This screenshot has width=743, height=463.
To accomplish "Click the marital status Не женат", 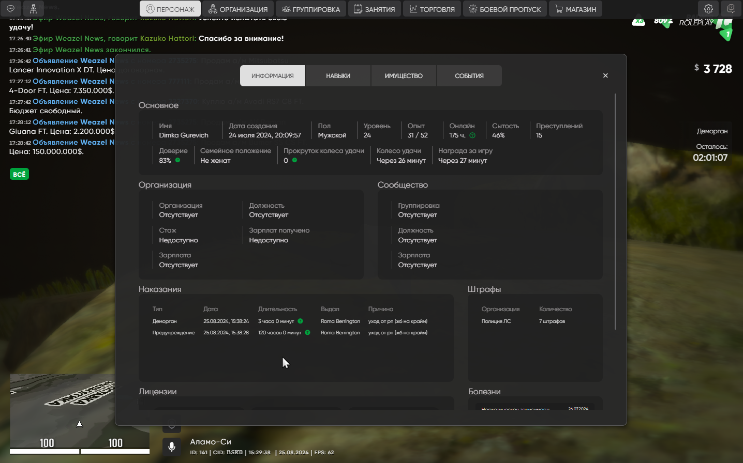I will (215, 161).
